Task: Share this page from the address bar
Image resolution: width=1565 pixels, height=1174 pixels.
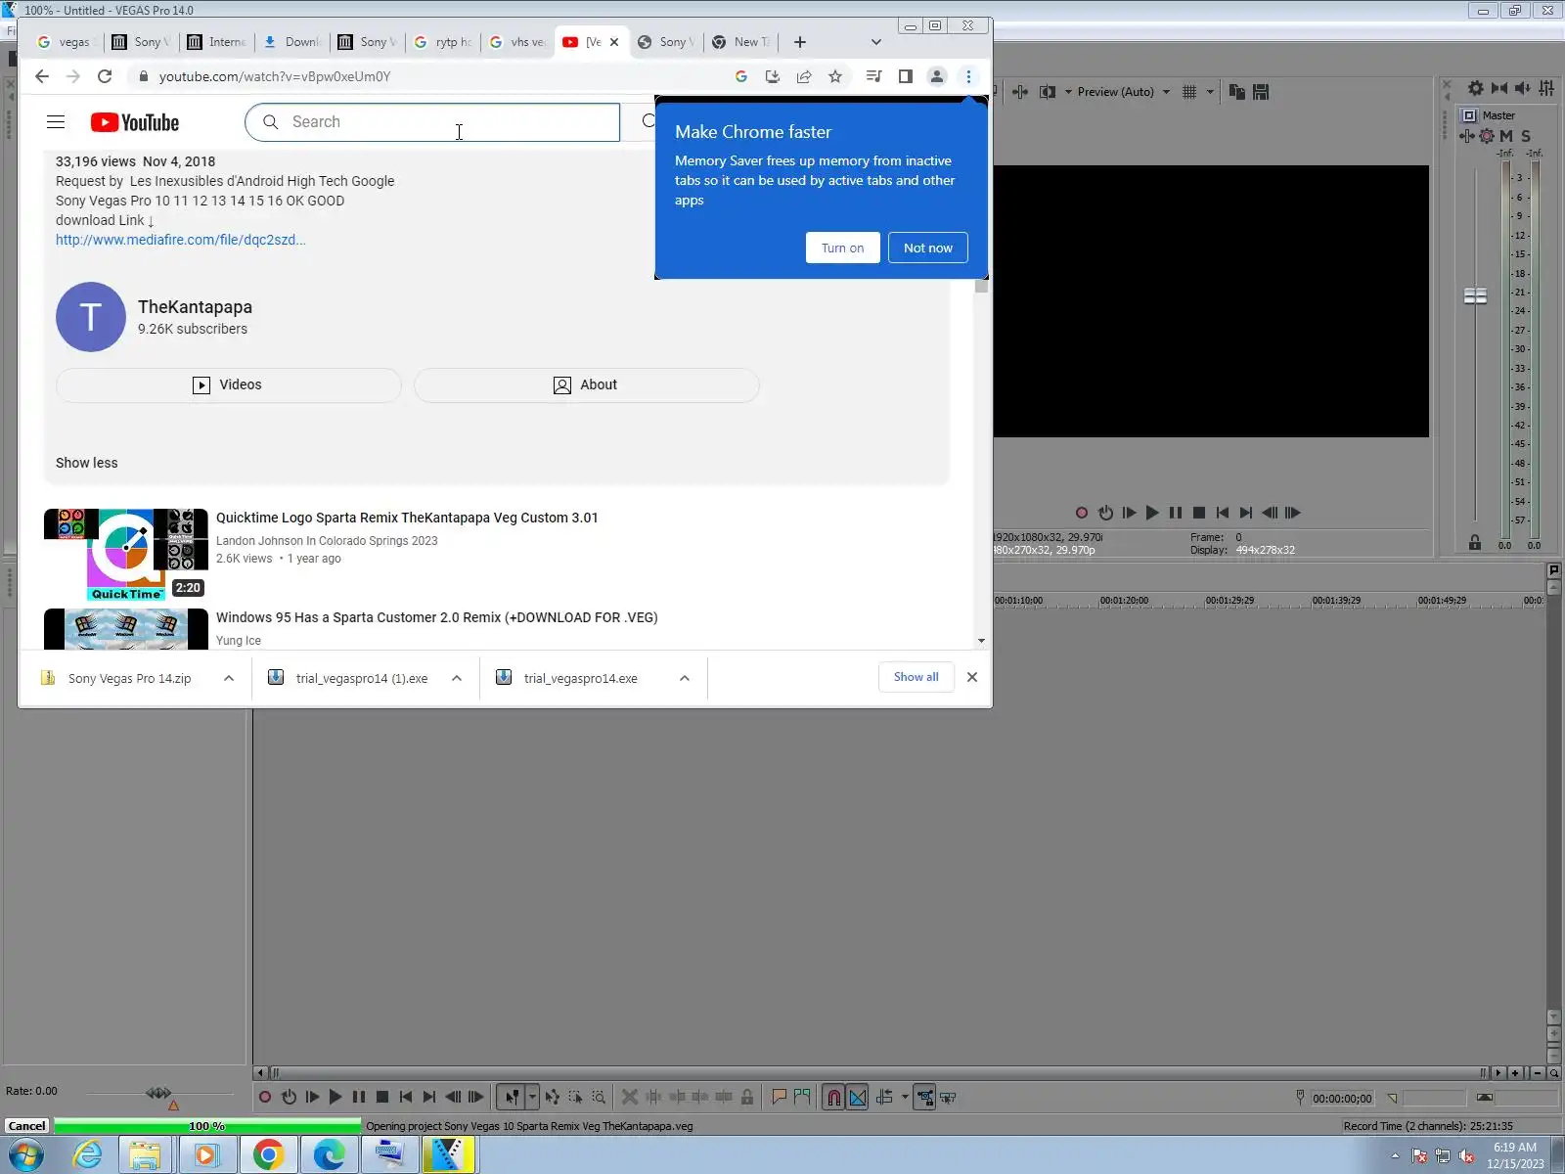Action: click(804, 76)
